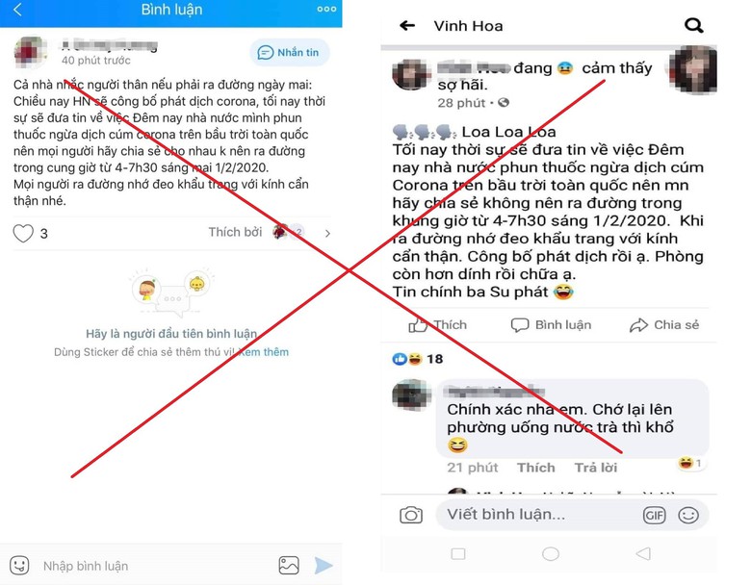The height and width of the screenshot is (585, 751).
Task: Select the Bình luận comment action
Action: coord(551,325)
